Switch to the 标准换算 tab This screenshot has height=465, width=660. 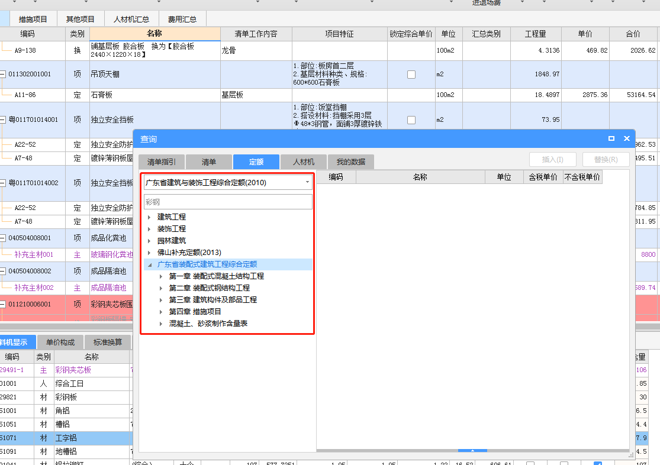pyautogui.click(x=108, y=343)
